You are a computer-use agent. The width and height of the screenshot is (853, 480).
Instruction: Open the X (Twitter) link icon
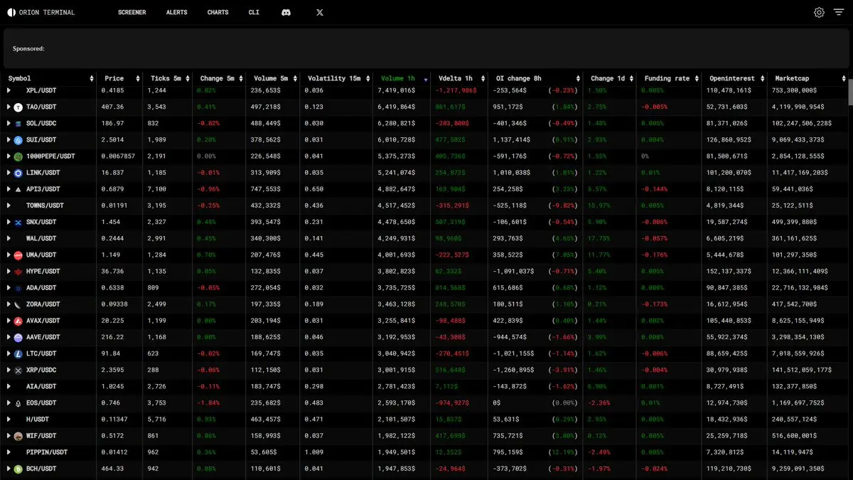tap(320, 12)
